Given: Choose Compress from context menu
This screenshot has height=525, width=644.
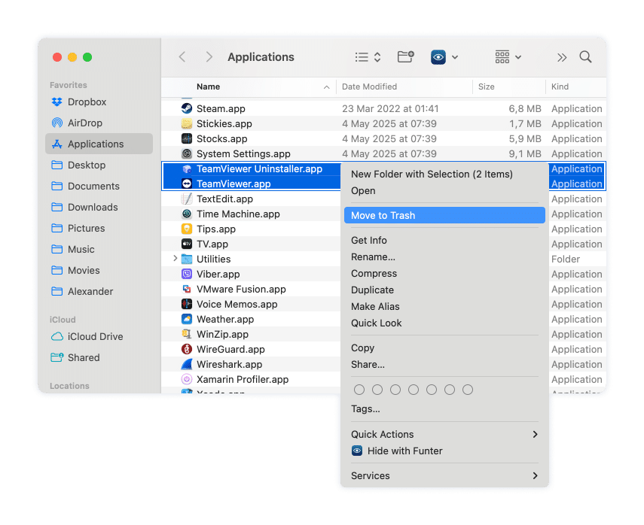Looking at the screenshot, I should (444, 274).
